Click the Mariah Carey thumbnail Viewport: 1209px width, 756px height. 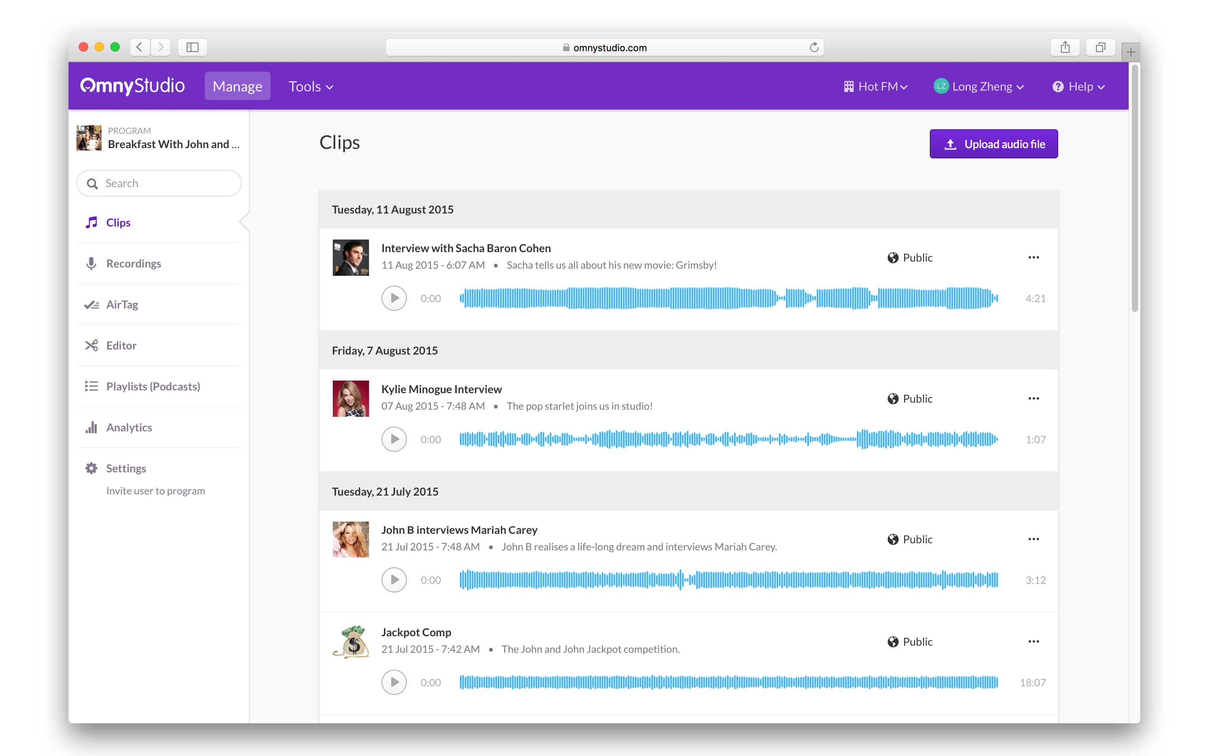pos(350,539)
